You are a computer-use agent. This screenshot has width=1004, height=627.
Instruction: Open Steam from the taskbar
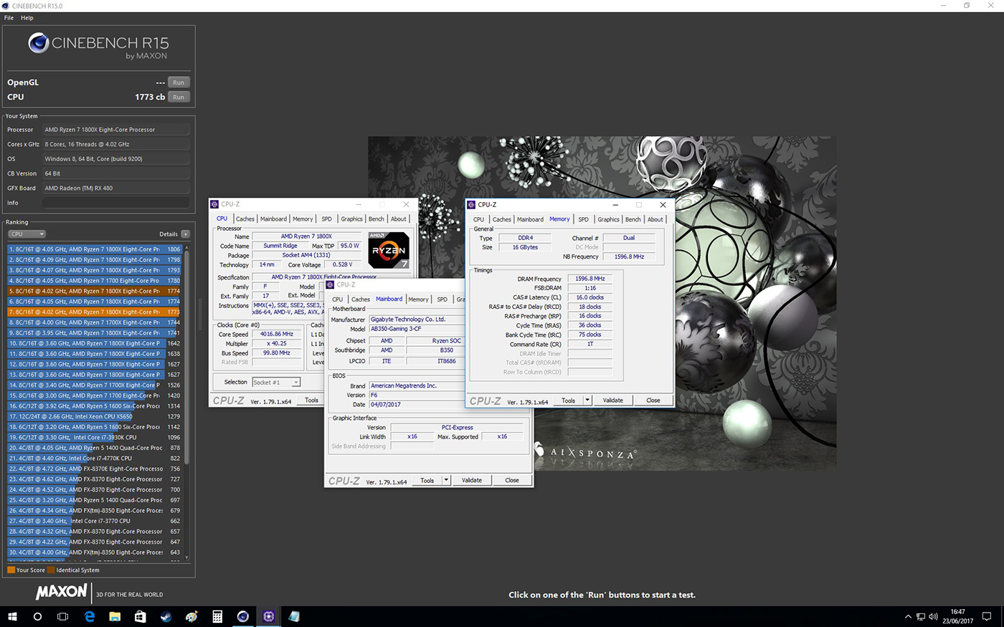pos(166,616)
